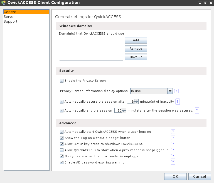Viewport: 214px width, 183px height.
Task: Select Server in the settings list
Action: 26,17
